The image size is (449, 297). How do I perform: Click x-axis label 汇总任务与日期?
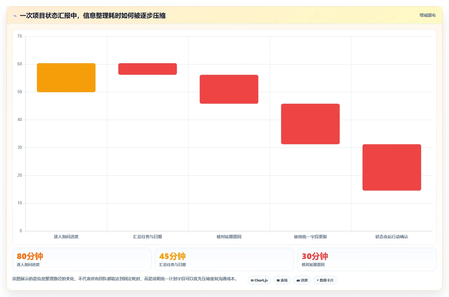(x=148, y=237)
